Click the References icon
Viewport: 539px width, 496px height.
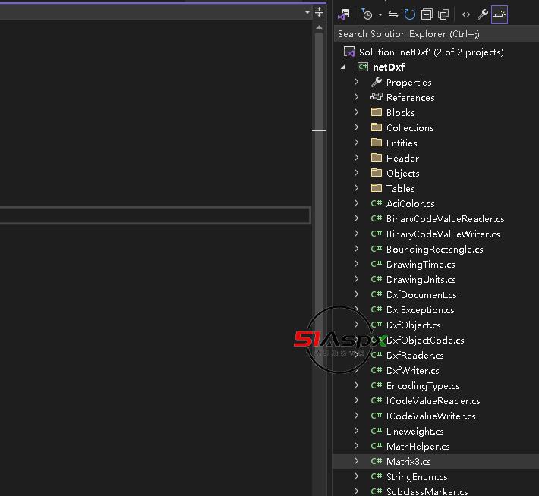[x=377, y=97]
